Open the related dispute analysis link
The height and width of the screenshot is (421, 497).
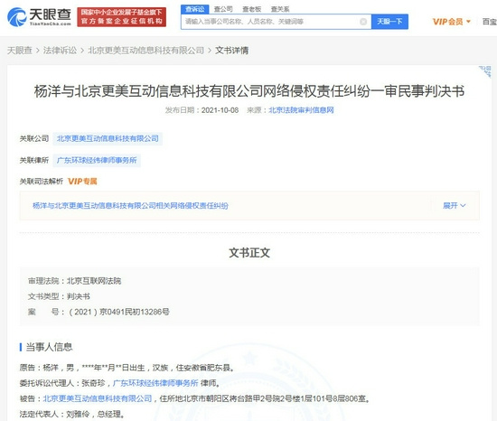(130, 206)
